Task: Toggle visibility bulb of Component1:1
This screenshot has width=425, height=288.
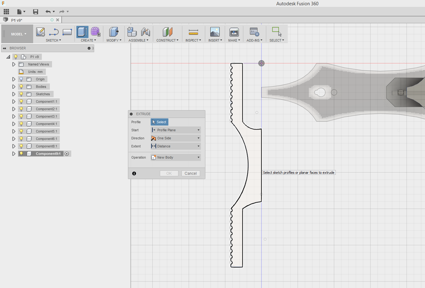Action: (21, 101)
